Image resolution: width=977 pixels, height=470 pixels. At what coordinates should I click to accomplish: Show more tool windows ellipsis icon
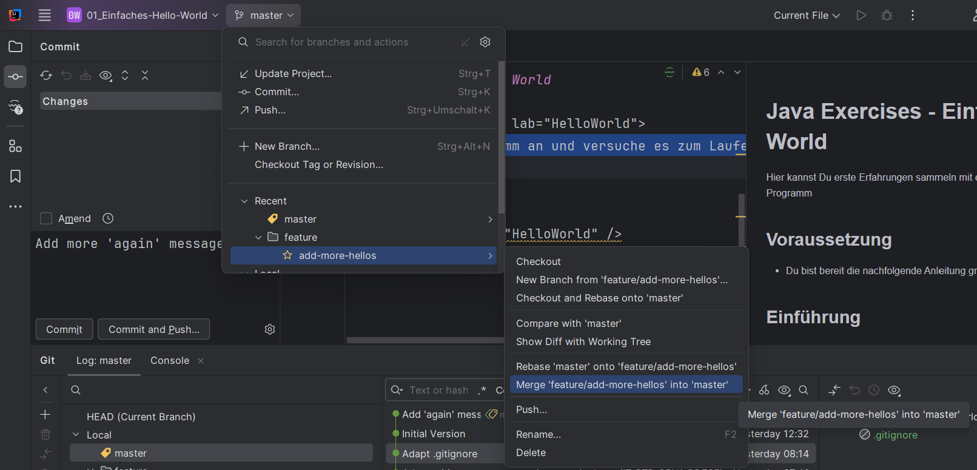pos(16,207)
